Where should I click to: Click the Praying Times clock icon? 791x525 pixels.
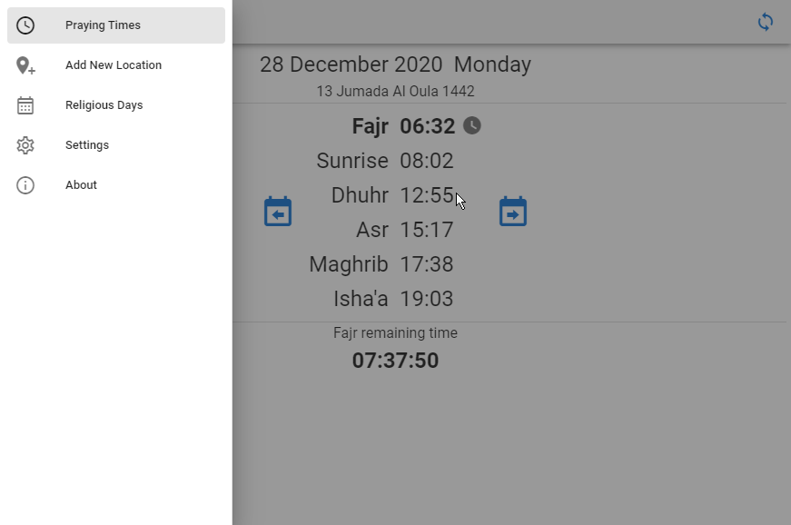[25, 25]
